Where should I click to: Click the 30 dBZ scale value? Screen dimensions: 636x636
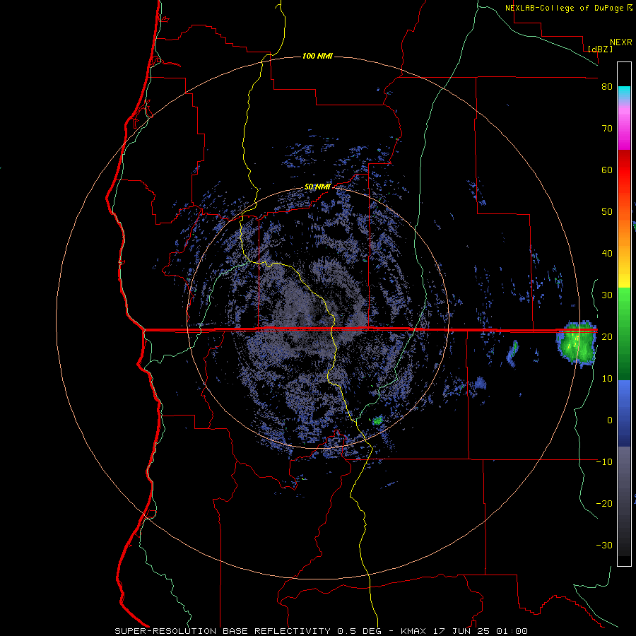coord(607,295)
